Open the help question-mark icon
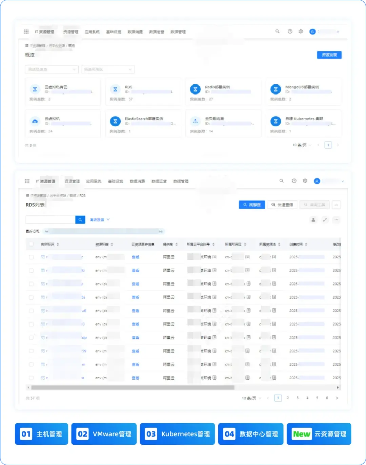The height and width of the screenshot is (465, 366). point(290,31)
